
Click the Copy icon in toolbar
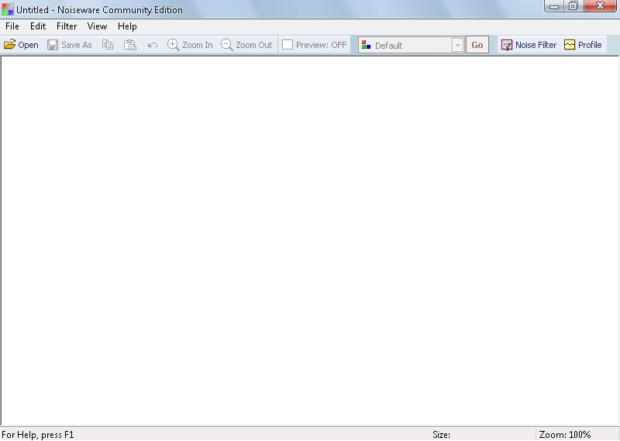[x=108, y=45]
